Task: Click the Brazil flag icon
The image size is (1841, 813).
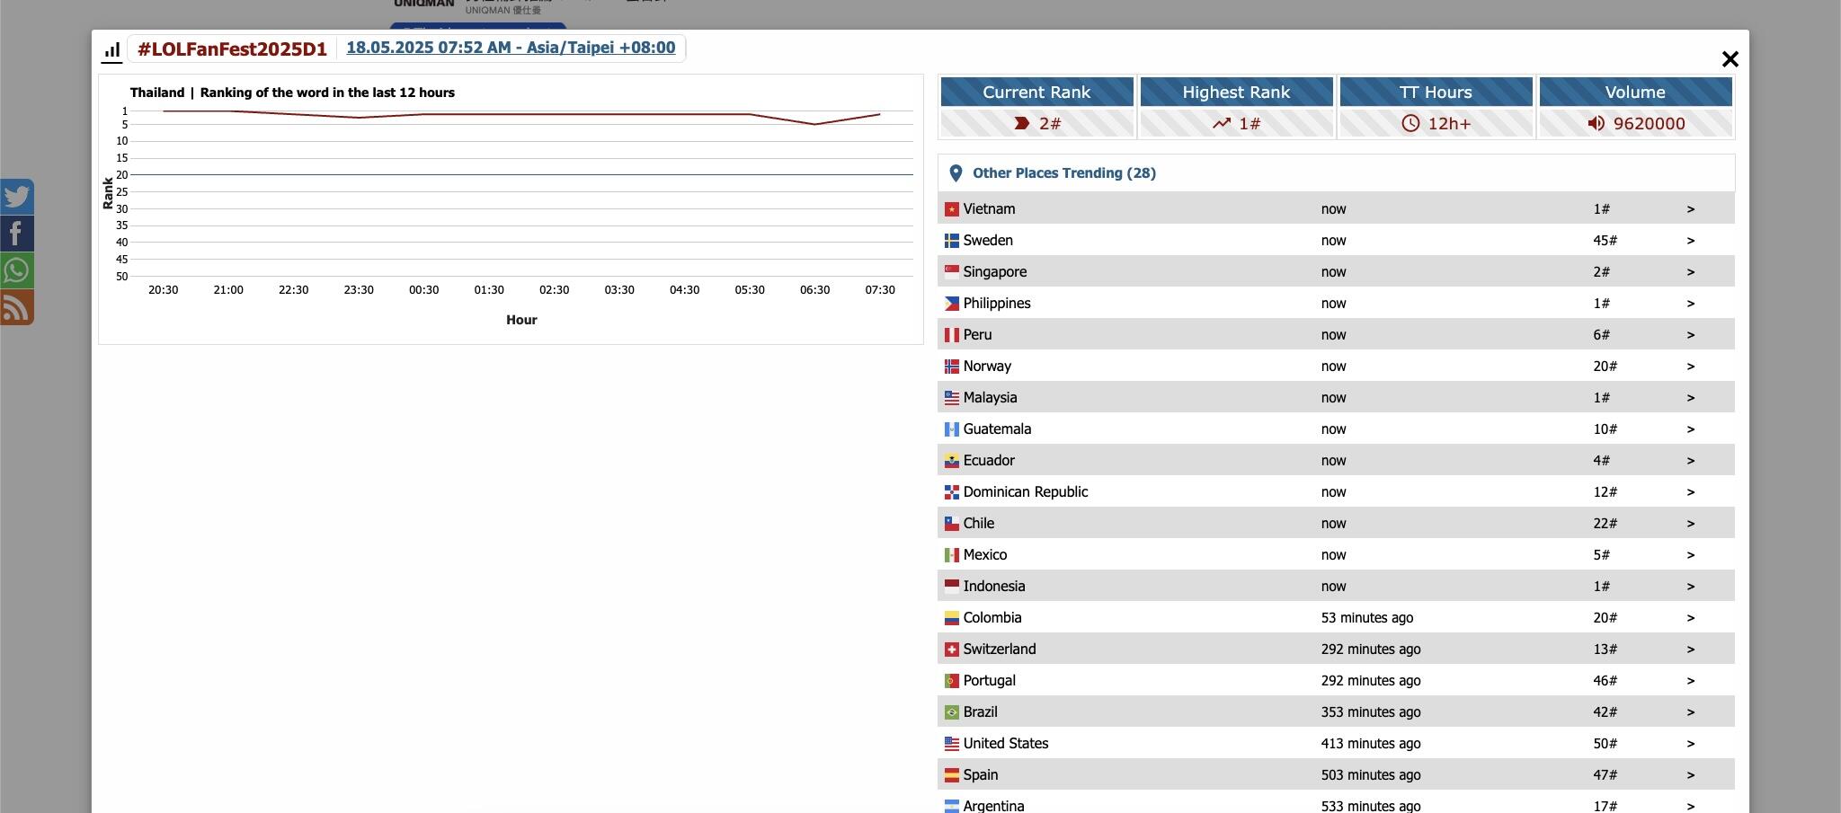Action: 952,712
